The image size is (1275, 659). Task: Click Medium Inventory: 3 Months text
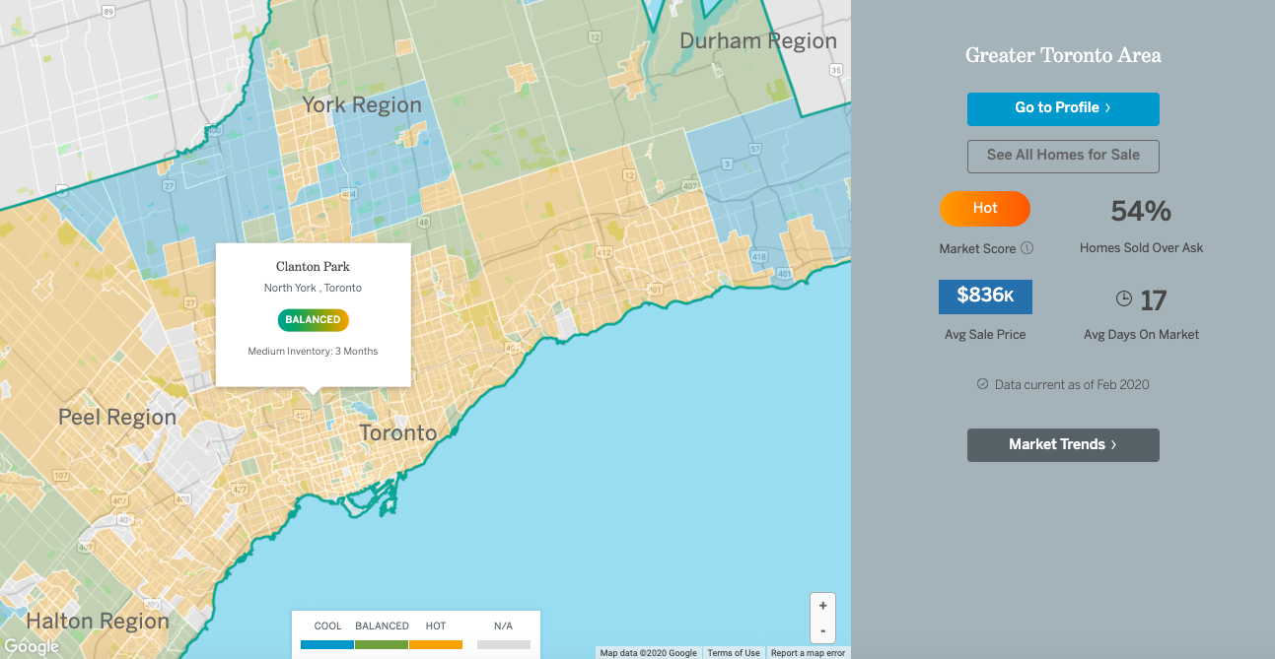313,351
